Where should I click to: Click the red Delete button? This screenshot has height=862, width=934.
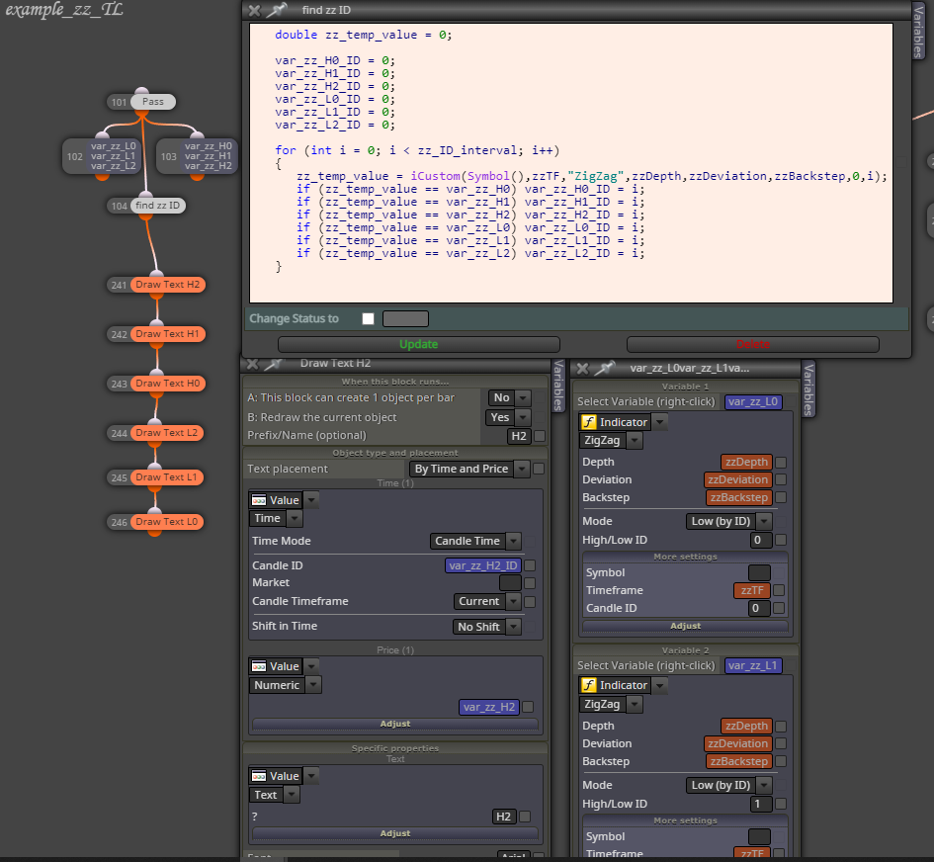[753, 344]
